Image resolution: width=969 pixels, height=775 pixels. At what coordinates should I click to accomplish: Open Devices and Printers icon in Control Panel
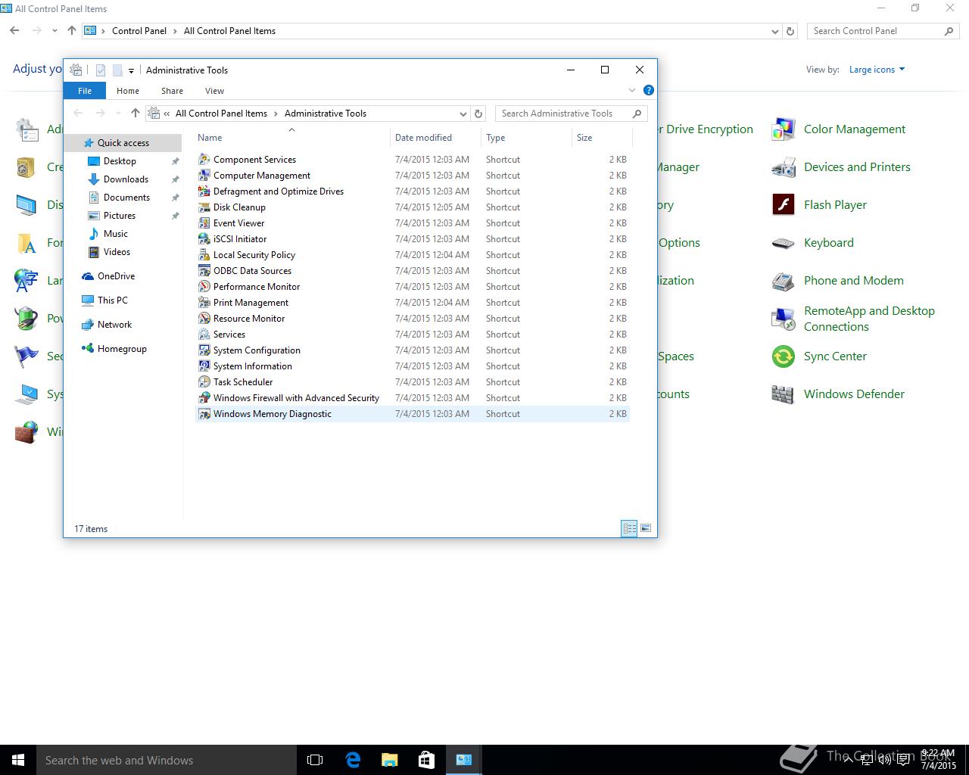[783, 167]
